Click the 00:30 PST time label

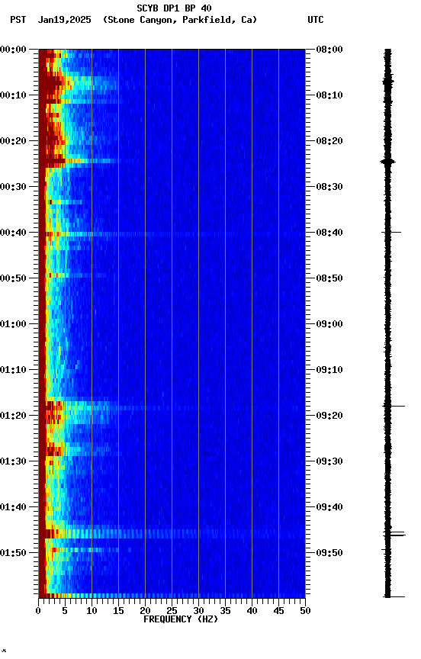[x=13, y=187]
